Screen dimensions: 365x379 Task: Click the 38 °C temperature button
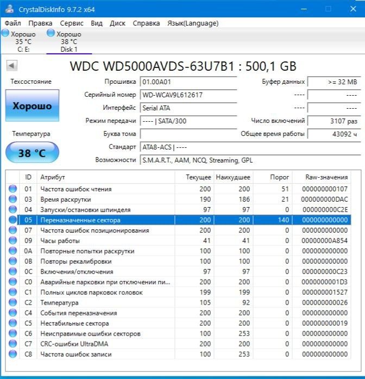(x=32, y=152)
